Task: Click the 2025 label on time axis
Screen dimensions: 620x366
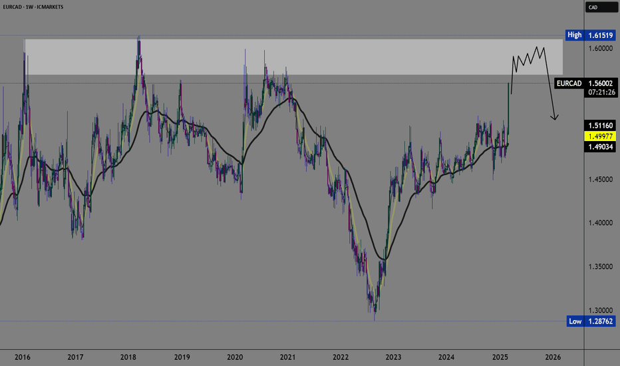Action: pos(500,357)
